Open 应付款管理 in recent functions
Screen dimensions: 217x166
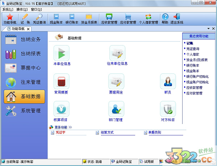194,93
